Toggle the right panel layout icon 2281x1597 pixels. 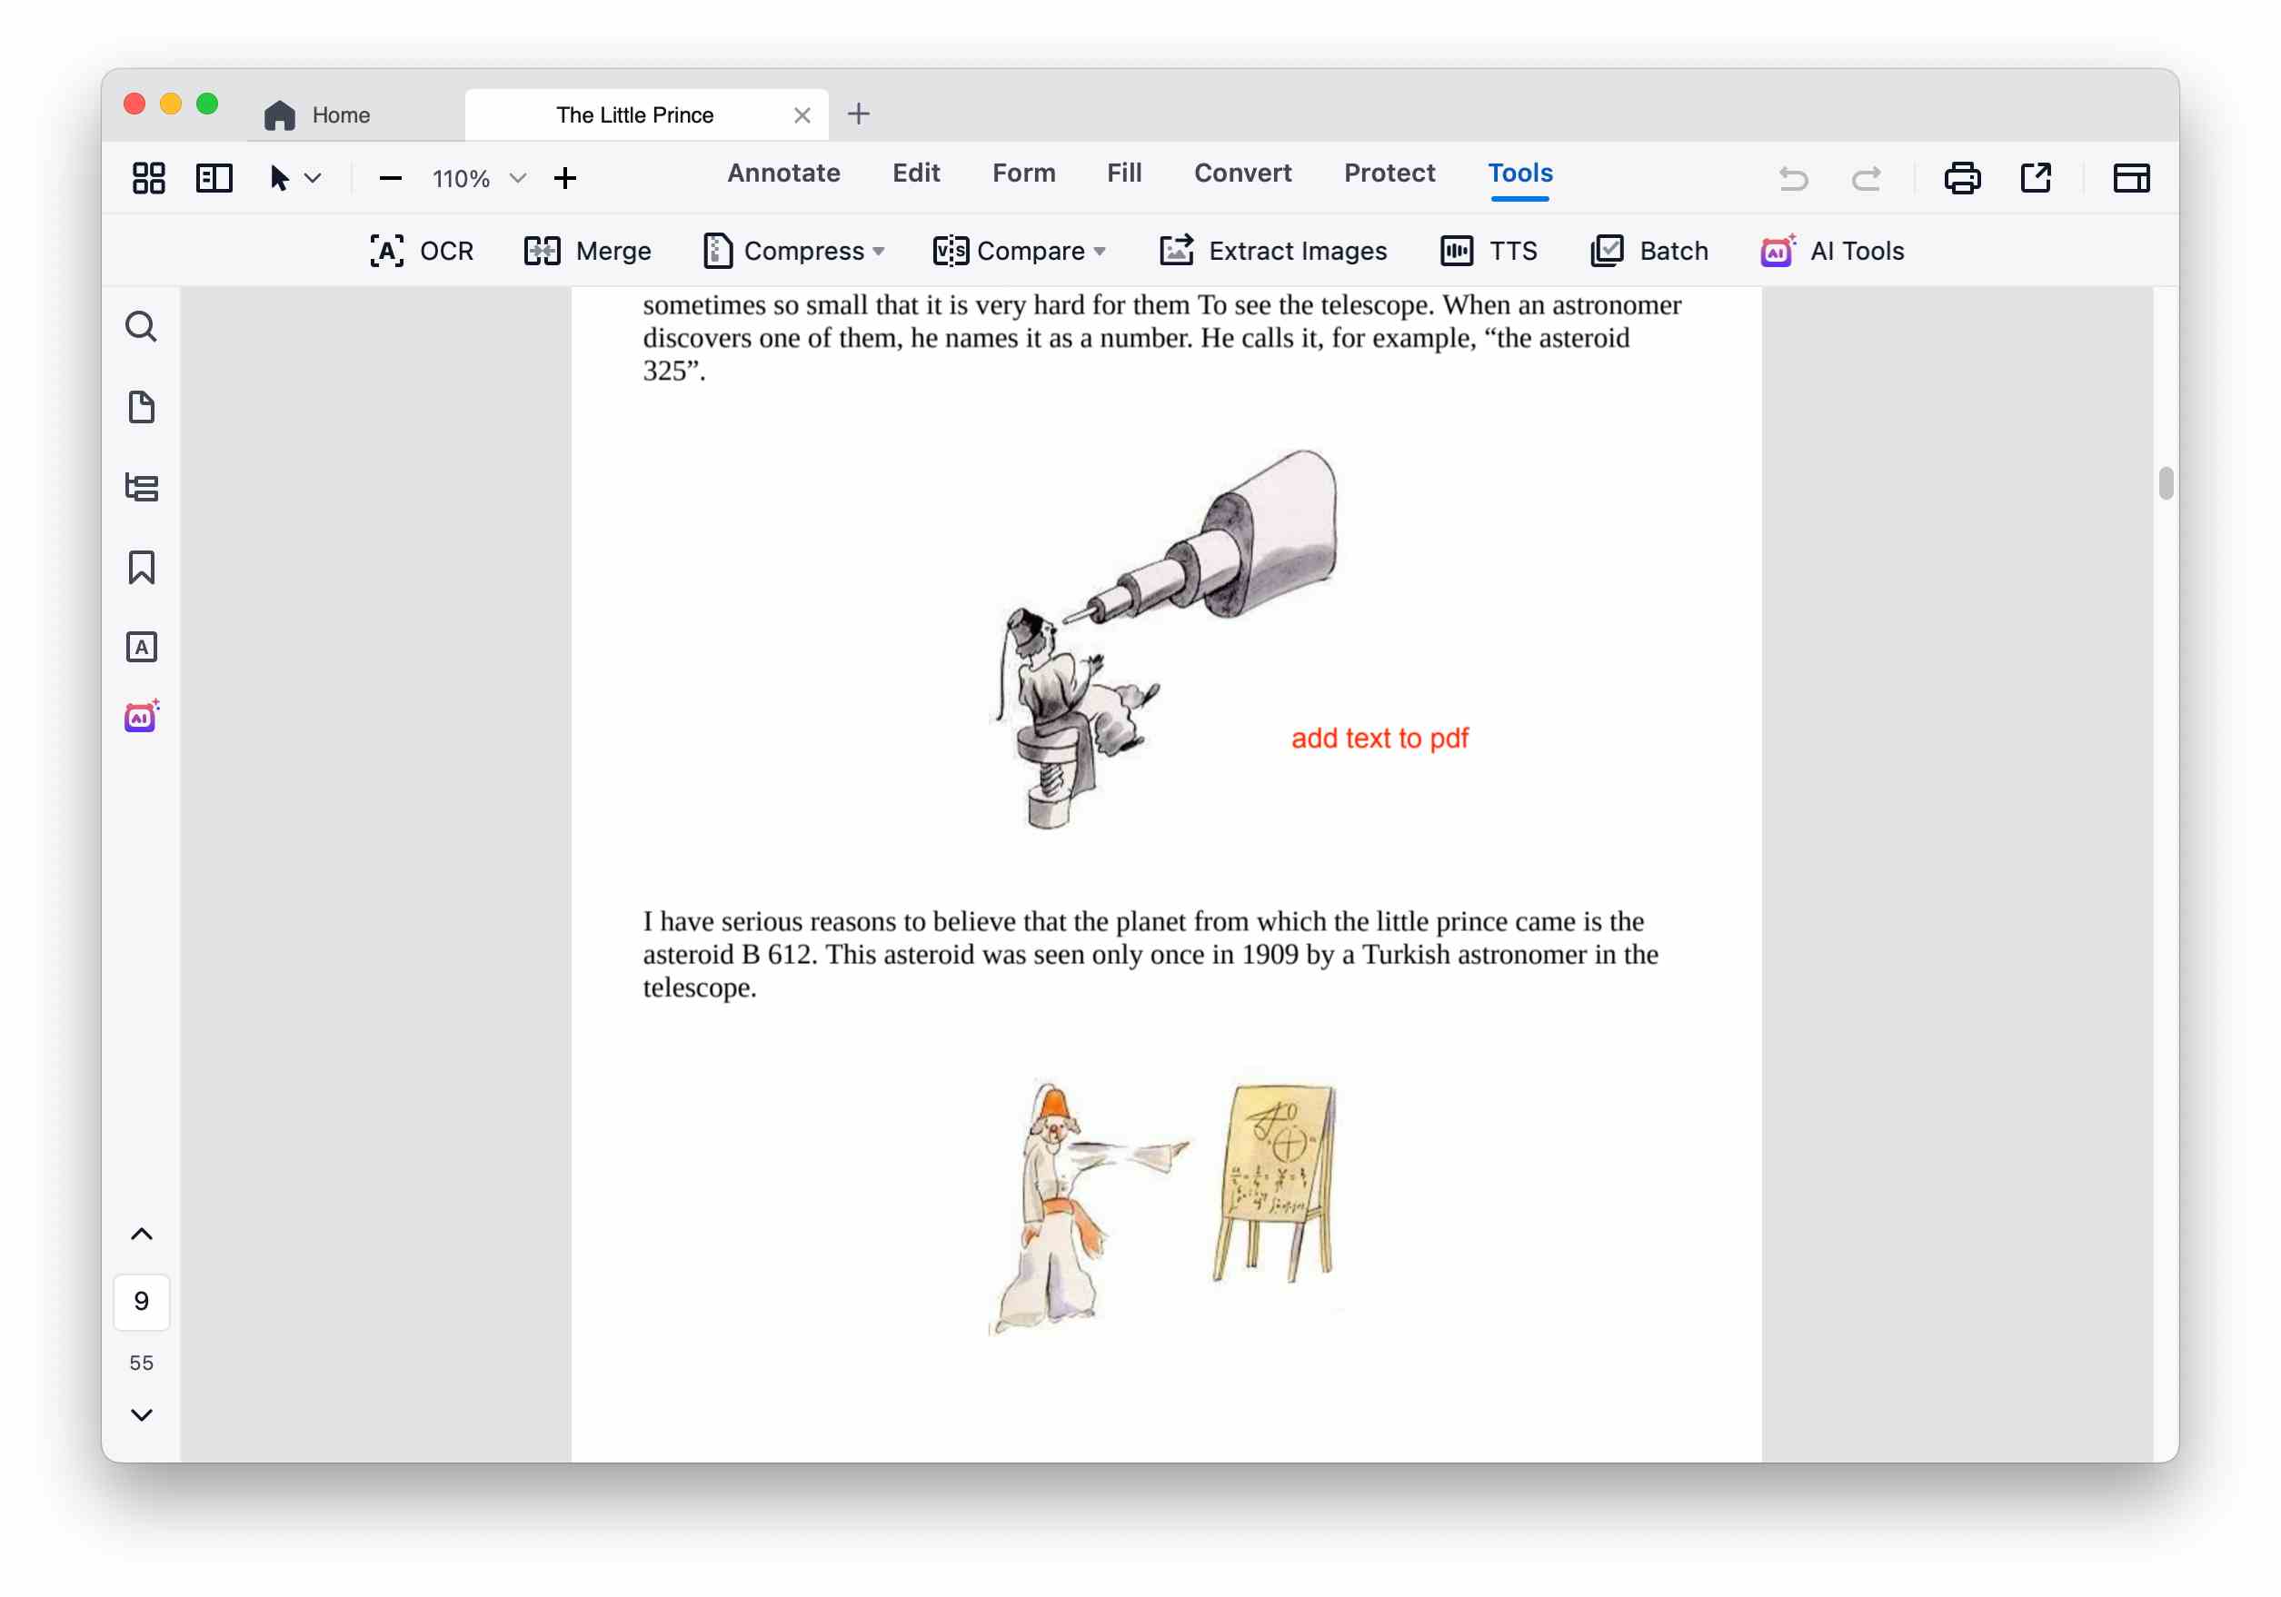point(2131,179)
